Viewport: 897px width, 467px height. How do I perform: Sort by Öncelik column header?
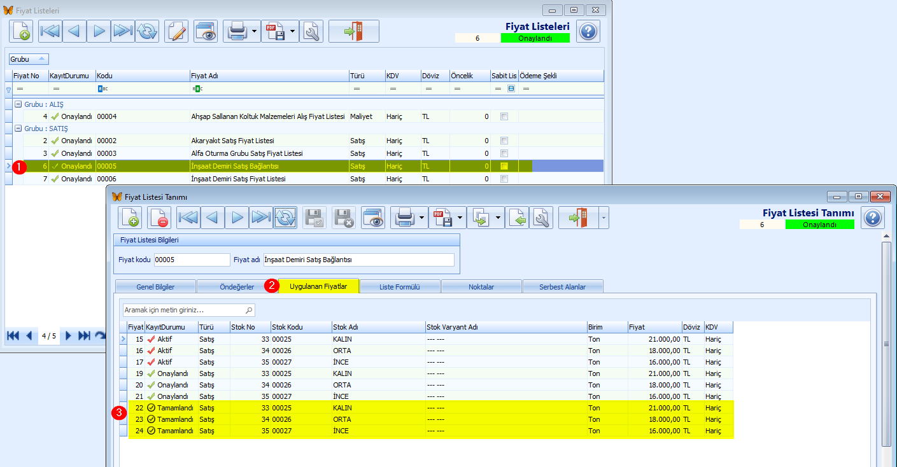[469, 76]
